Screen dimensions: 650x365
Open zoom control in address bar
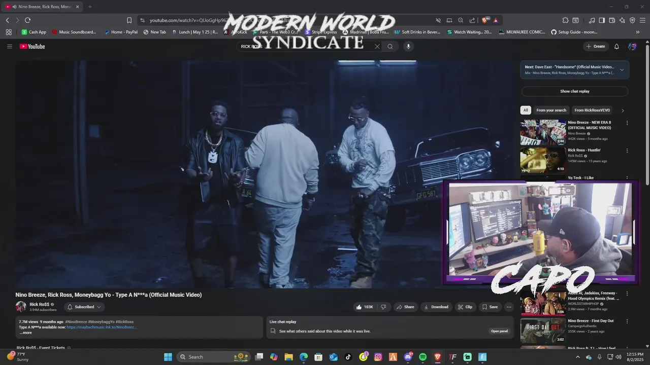pyautogui.click(x=461, y=20)
